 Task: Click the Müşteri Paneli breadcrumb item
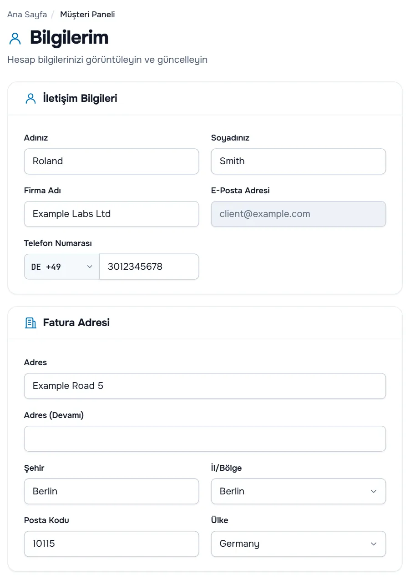tap(87, 15)
